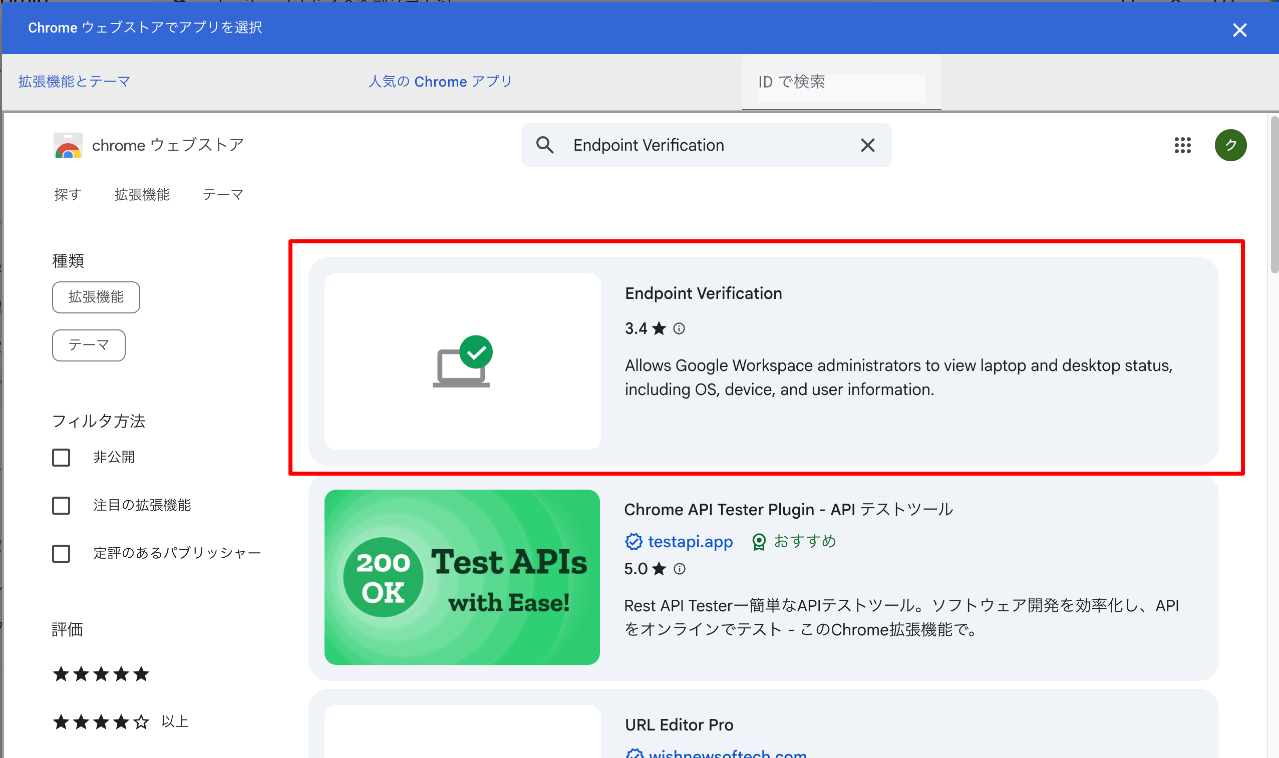Viewport: 1279px width, 758px height.
Task: Open the Endpoint Verification result title
Action: (x=703, y=293)
